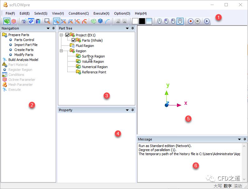Select the black background color swatch
The image size is (248, 189).
pos(142,21)
